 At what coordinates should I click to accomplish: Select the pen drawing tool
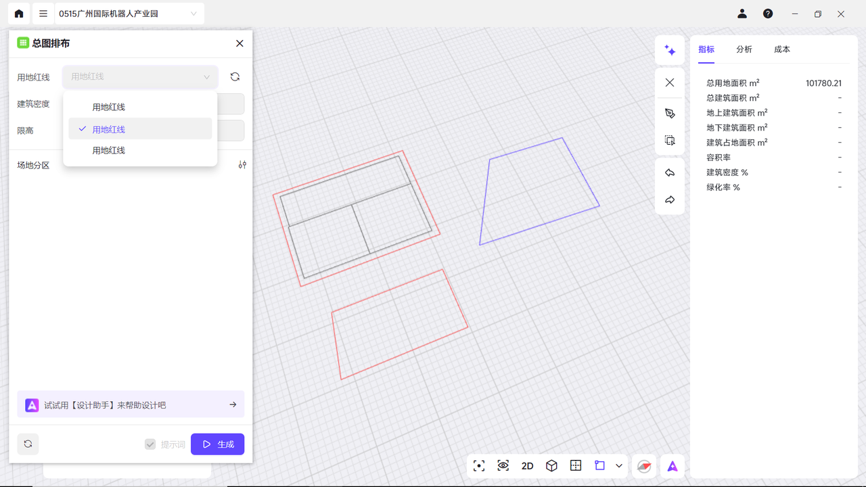click(x=670, y=114)
